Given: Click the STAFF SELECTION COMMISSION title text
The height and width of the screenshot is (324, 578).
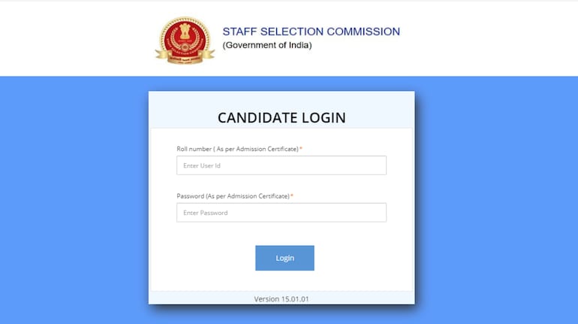Looking at the screenshot, I should pyautogui.click(x=311, y=32).
